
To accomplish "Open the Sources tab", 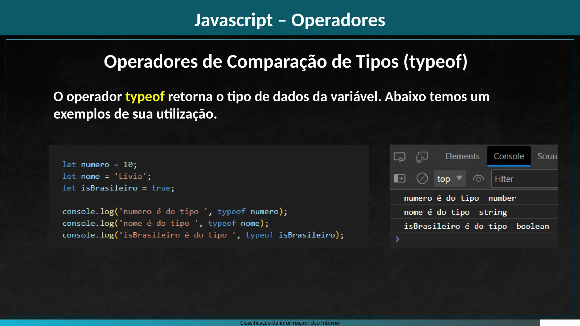I will tap(547, 156).
